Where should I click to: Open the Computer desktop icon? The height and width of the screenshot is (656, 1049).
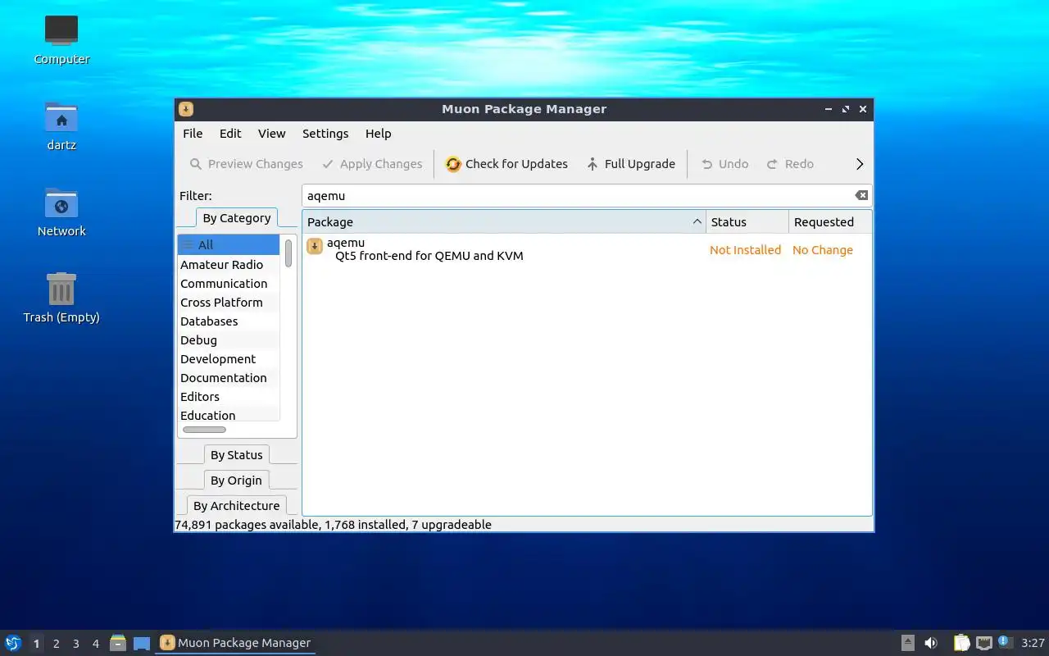click(x=61, y=40)
